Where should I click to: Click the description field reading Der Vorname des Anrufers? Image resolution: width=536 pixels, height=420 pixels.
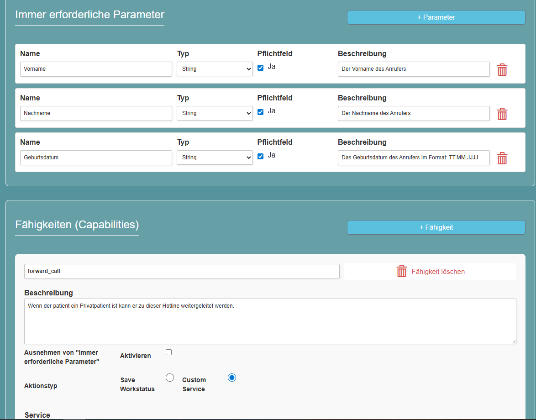(413, 69)
